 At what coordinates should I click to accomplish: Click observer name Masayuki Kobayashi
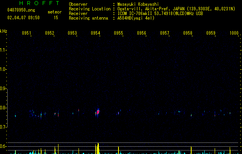pyautogui.click(x=138, y=4)
